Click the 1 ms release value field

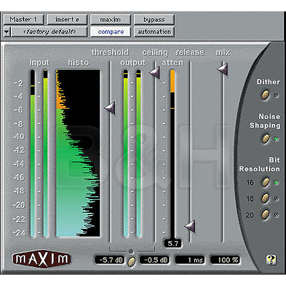click(x=190, y=260)
